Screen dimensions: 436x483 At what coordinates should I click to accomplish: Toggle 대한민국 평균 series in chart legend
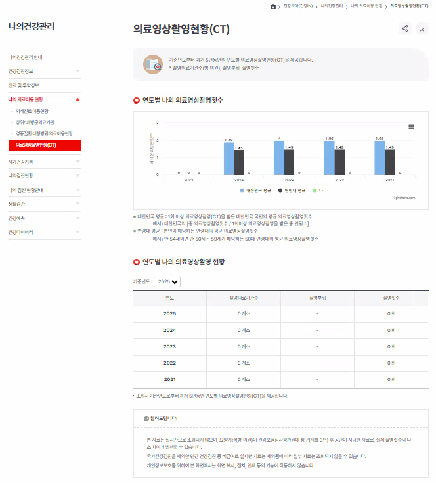click(x=258, y=189)
